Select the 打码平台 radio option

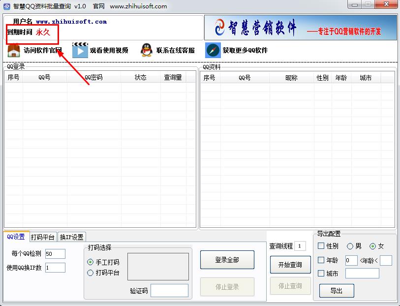click(90, 273)
